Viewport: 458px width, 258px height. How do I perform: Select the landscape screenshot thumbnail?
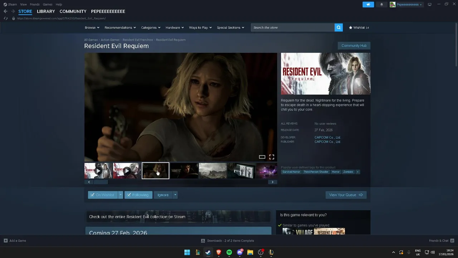[x=213, y=171]
